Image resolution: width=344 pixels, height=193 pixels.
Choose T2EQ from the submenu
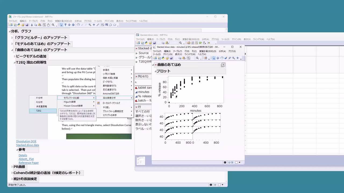tap(43, 111)
